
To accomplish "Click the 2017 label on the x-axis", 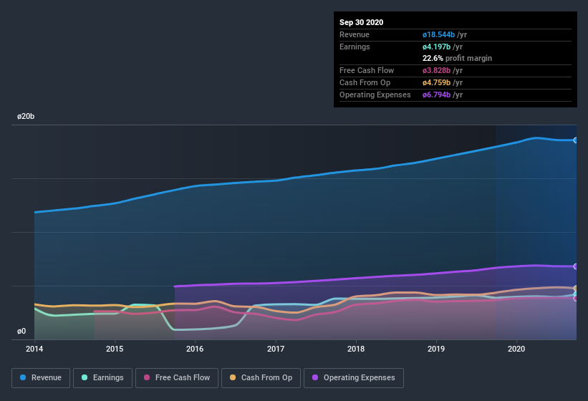I will pos(276,349).
